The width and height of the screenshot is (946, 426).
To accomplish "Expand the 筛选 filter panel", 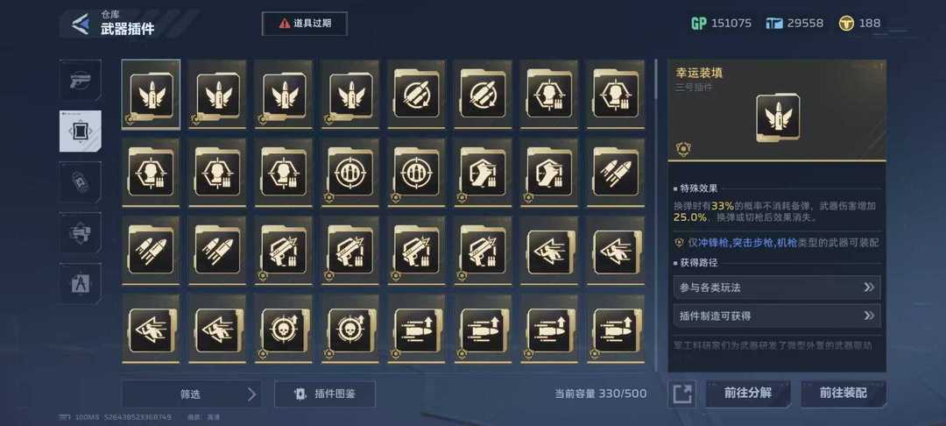I will pyautogui.click(x=191, y=394).
